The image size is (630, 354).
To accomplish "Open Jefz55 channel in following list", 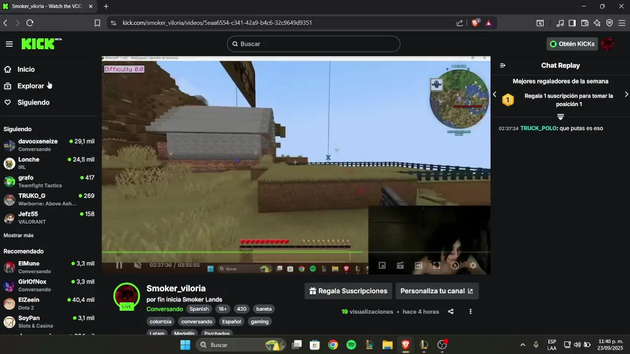I will coord(49,218).
